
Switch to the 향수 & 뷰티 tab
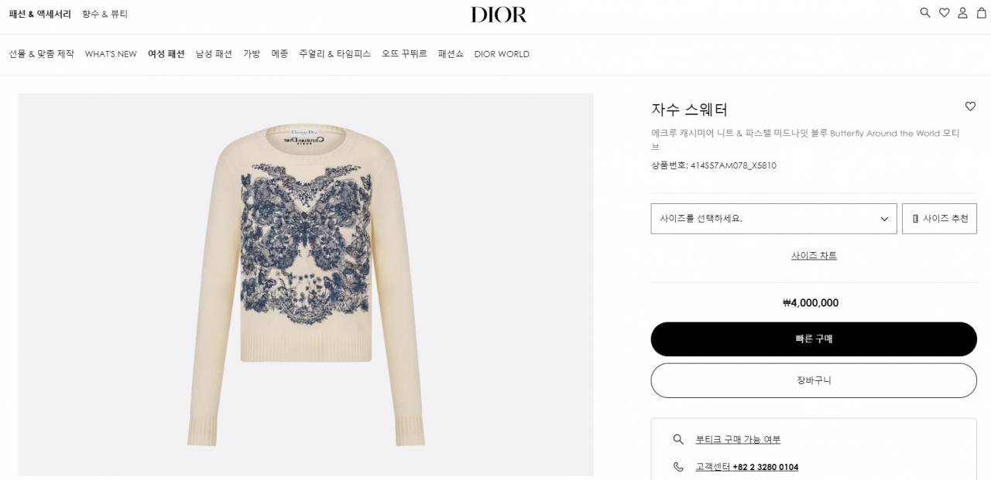105,14
